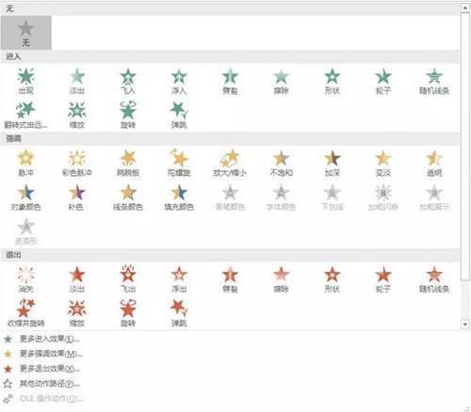Viewport: 471px width, 412px height.
Task: Select the 填充颜色 emphasis animation
Action: [179, 198]
